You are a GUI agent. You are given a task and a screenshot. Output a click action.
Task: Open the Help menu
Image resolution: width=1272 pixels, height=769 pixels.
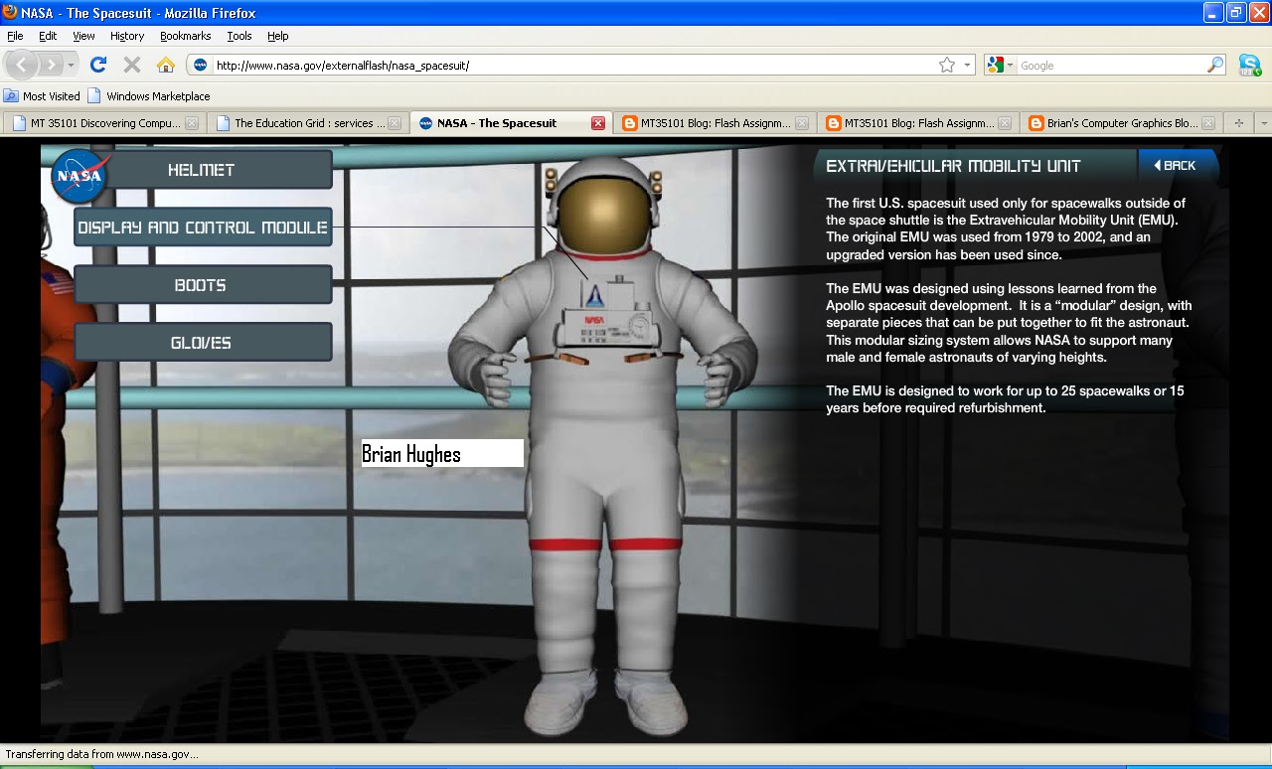pos(278,36)
